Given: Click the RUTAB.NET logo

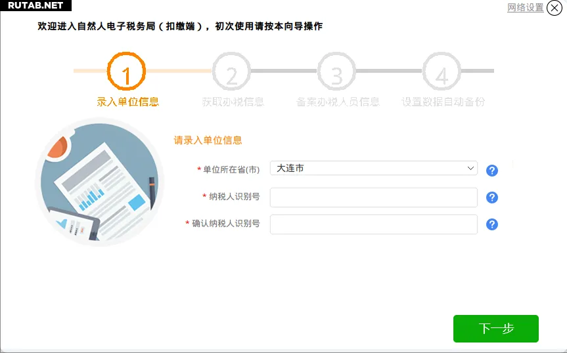Looking at the screenshot, I should 35,5.
